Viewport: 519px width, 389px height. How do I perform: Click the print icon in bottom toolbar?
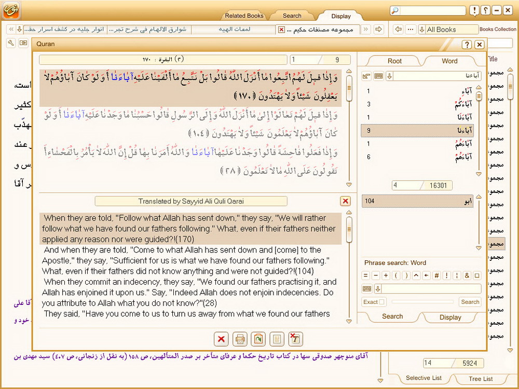pyautogui.click(x=239, y=339)
